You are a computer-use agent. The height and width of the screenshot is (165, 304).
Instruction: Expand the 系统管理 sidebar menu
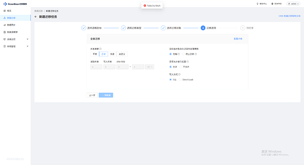(15, 46)
